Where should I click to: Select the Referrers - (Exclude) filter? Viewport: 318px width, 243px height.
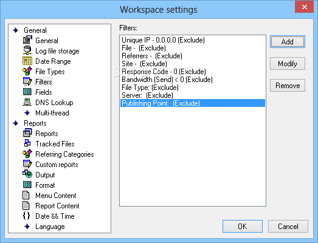(x=193, y=56)
